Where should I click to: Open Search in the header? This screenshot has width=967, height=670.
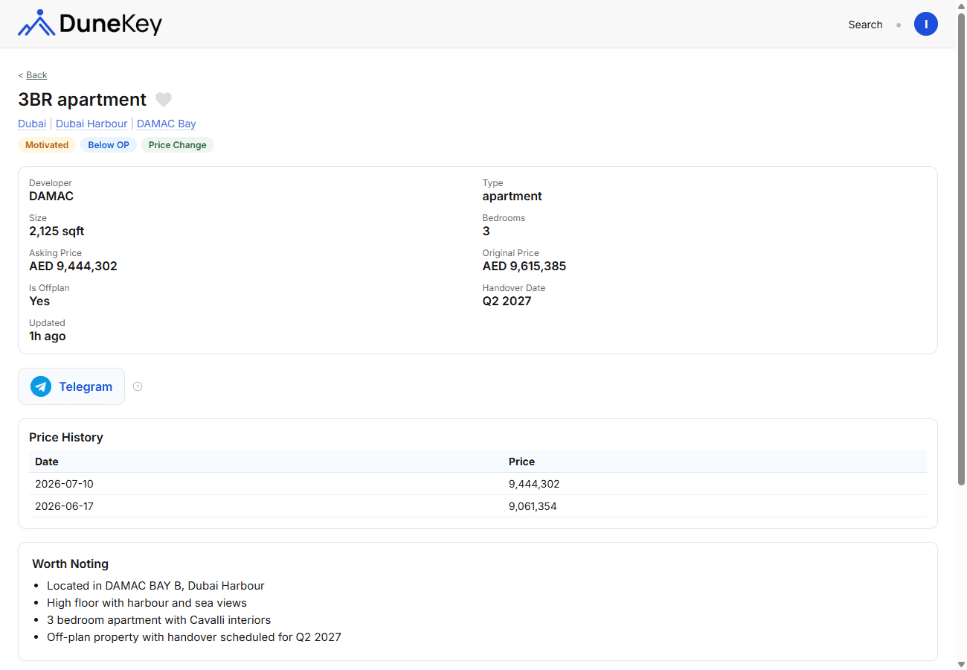click(x=865, y=25)
